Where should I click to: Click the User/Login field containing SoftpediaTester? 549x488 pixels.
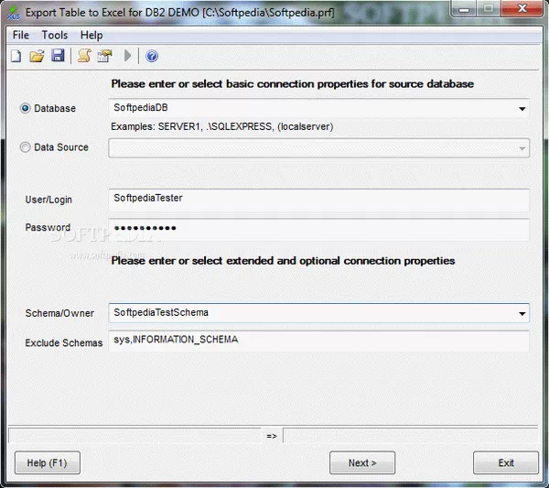(319, 200)
